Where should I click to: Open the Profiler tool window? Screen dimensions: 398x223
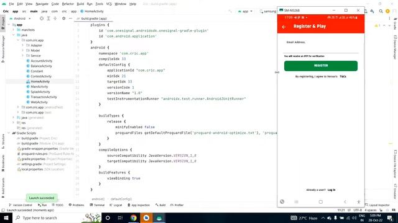point(177,205)
